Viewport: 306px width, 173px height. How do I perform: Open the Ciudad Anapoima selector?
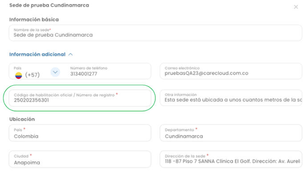pyautogui.click(x=80, y=159)
